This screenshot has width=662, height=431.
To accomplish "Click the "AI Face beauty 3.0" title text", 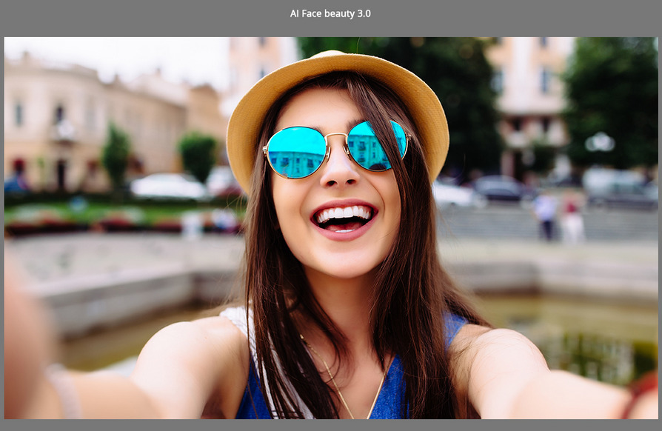I will [330, 13].
